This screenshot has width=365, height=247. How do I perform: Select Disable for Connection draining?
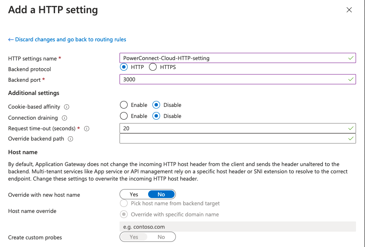pyautogui.click(x=156, y=116)
